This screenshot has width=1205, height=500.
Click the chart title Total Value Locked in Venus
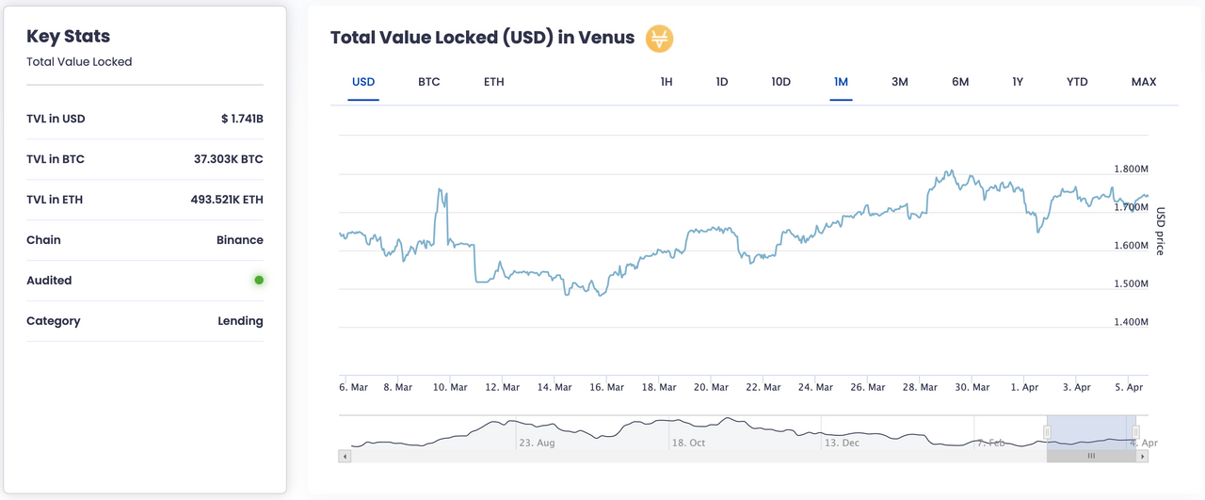[483, 39]
